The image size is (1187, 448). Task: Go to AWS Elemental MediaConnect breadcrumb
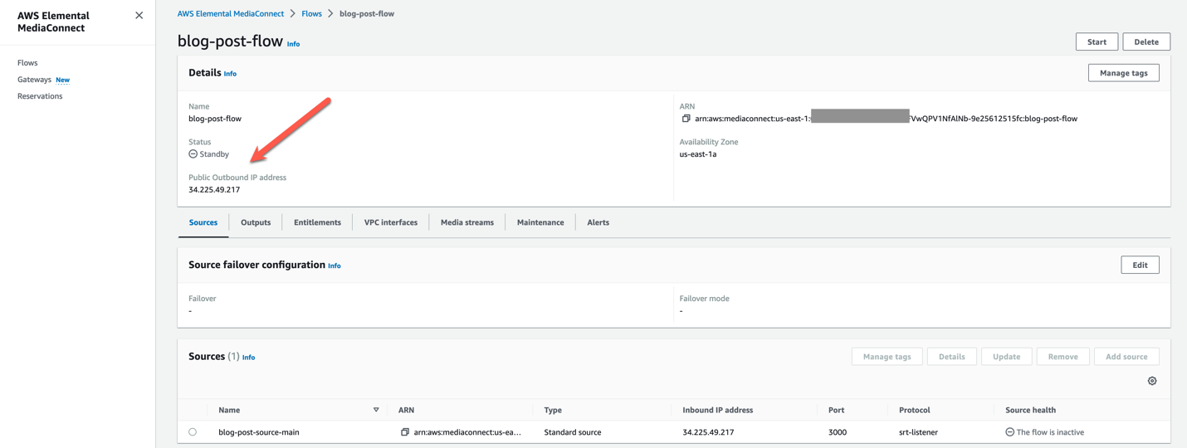[231, 14]
